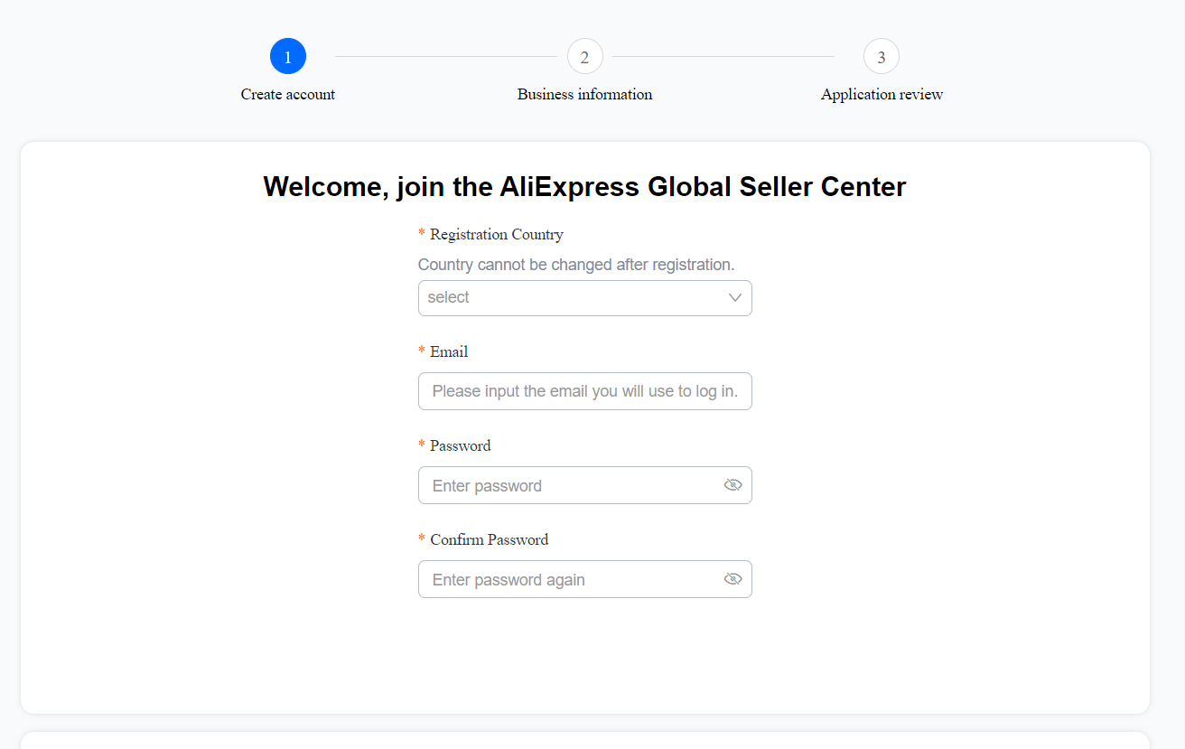Click the Email field label
The height and width of the screenshot is (749, 1185).
tap(449, 351)
